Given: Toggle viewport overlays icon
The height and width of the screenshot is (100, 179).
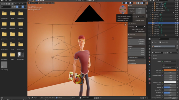Looking at the screenshot, I should click(130, 3).
